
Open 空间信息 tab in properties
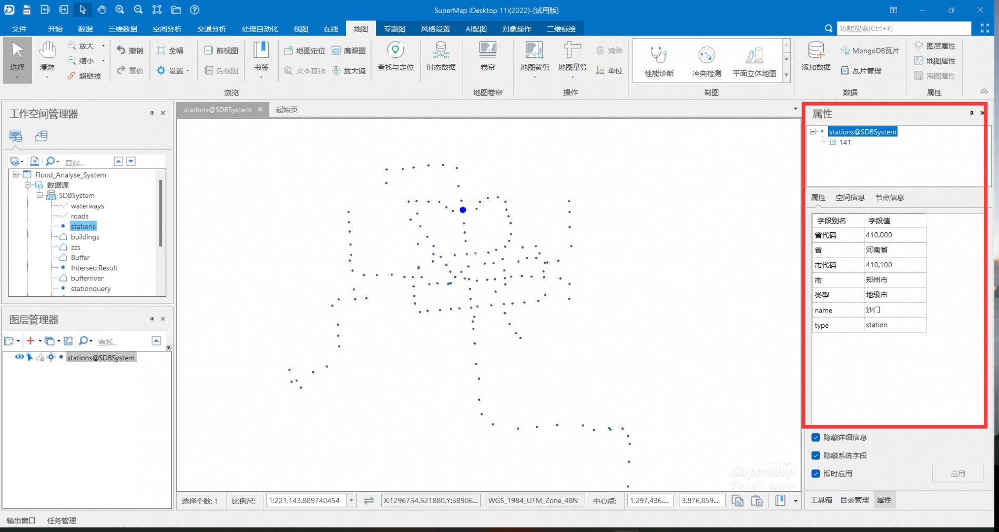[x=850, y=197]
